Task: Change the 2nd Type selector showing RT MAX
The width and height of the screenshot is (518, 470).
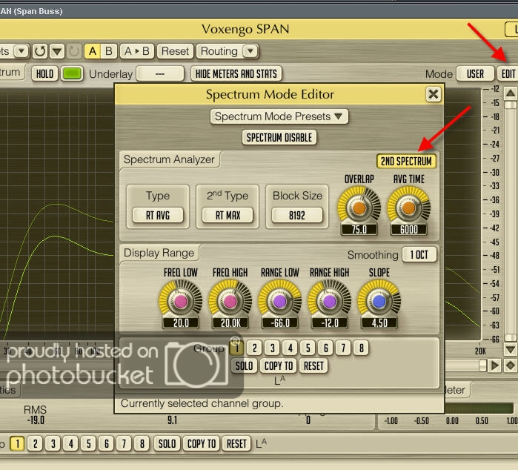Action: [228, 215]
